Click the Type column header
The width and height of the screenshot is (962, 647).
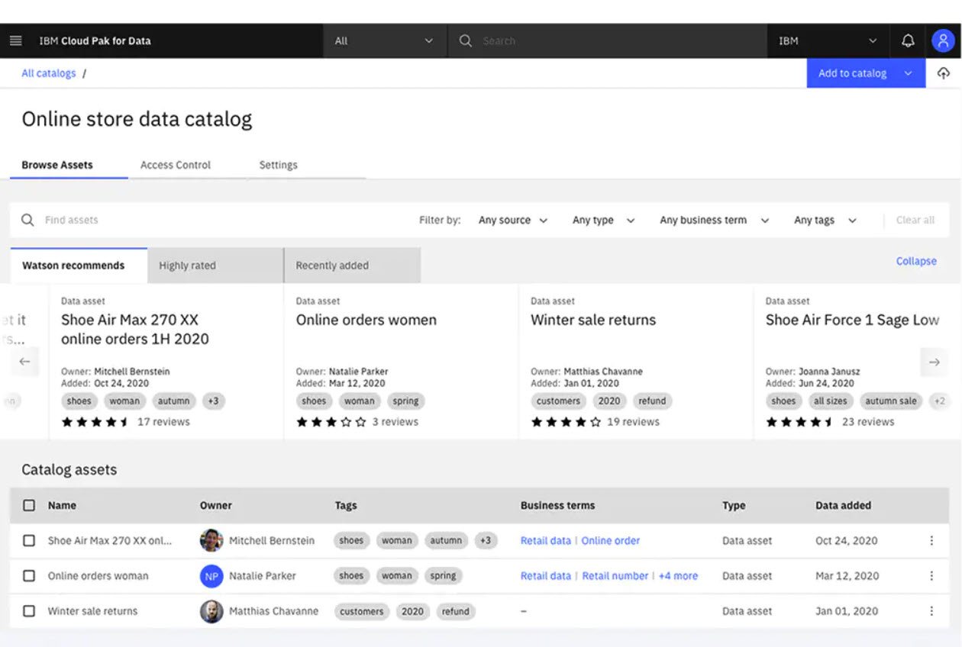tap(734, 505)
